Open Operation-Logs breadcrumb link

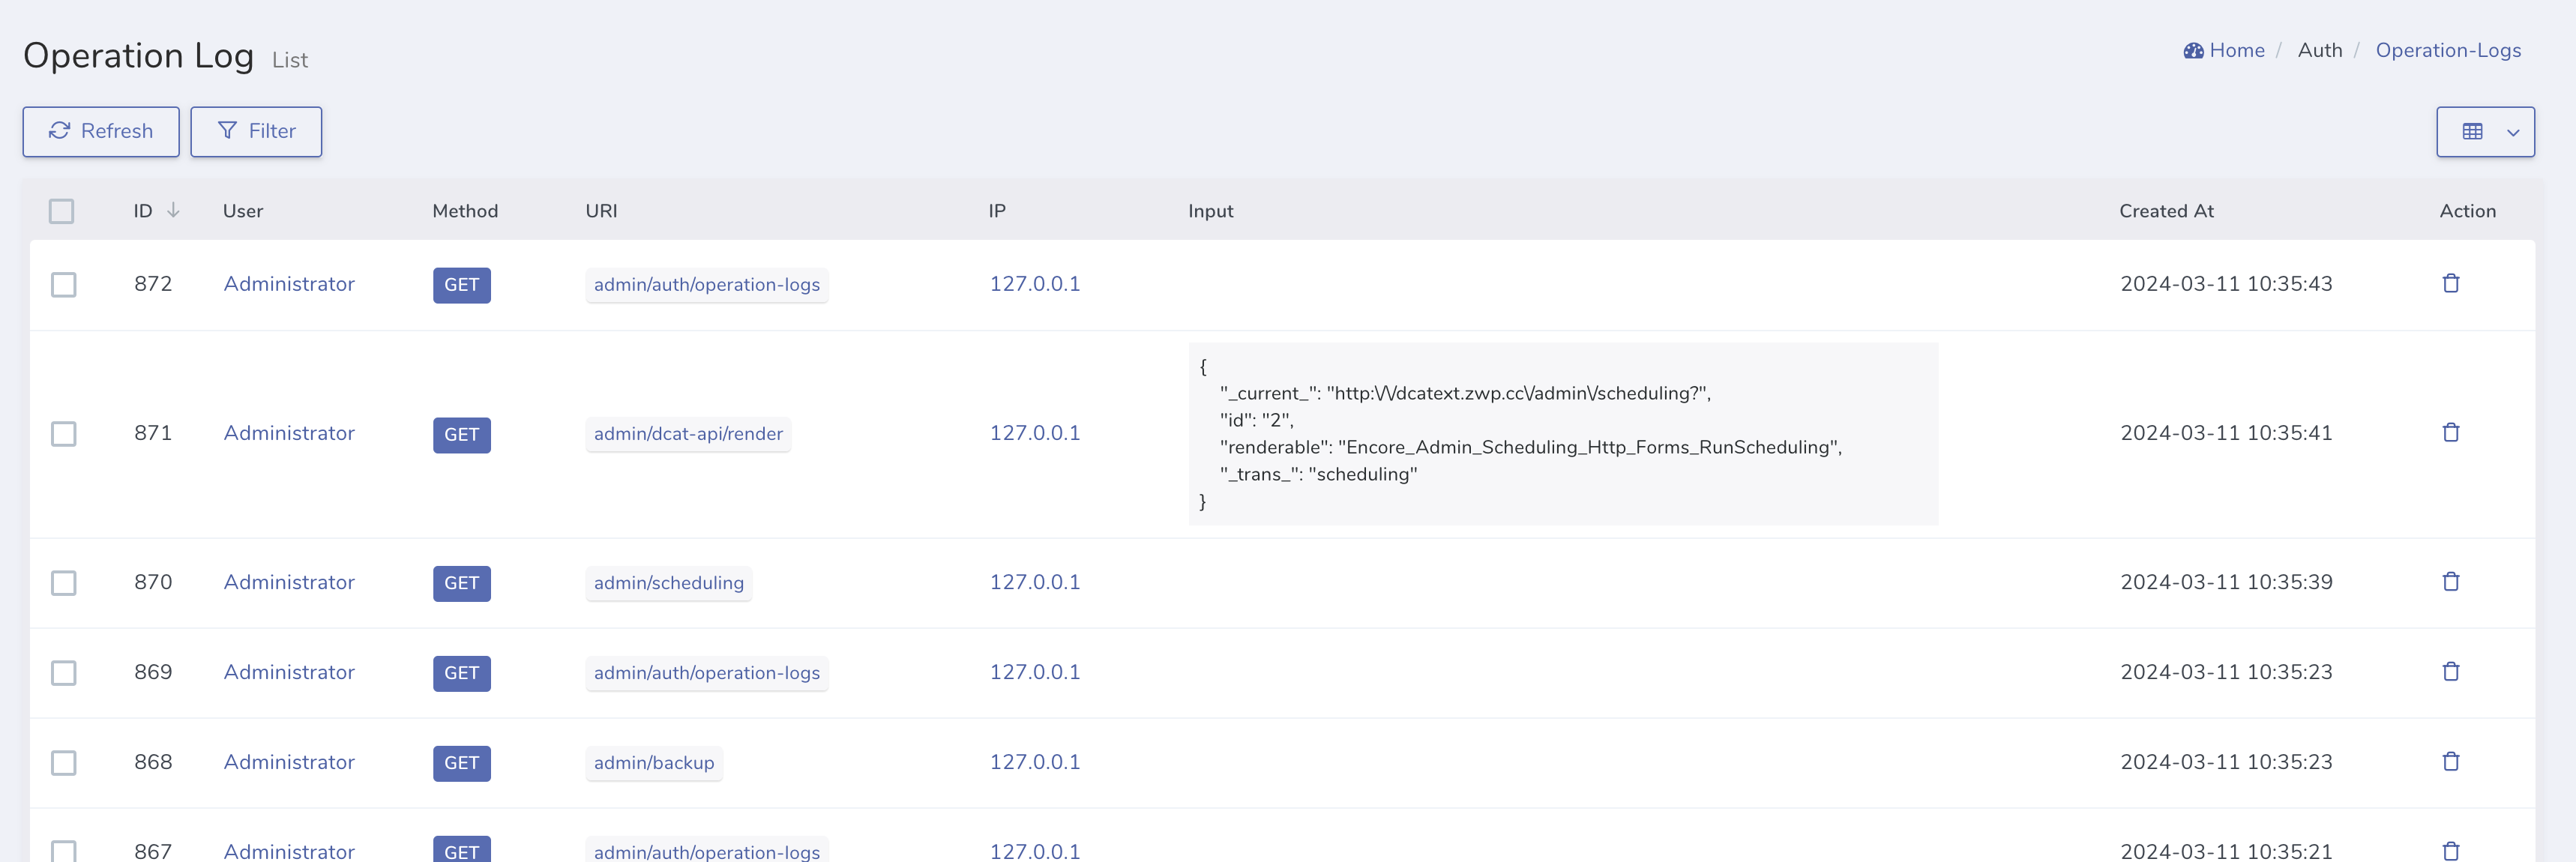click(x=2447, y=51)
